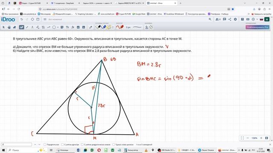The height and width of the screenshot is (153, 273).
Task: Open the Graphing Calculator bookmark
Action: [x=85, y=14]
